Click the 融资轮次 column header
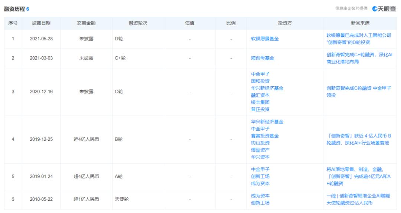Image resolution: width=401 pixels, height=213 pixels. (x=138, y=23)
